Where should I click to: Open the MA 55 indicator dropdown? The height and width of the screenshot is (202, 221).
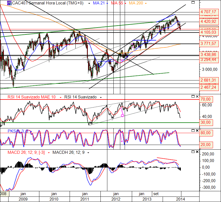(x=125, y=3)
